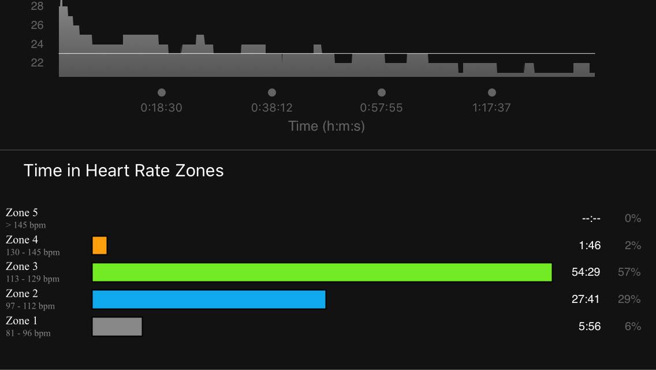This screenshot has width=656, height=370.
Task: Click the Zone 3 row label
Action: pyautogui.click(x=22, y=267)
